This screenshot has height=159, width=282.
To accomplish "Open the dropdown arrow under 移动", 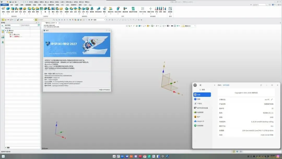I will click(x=157, y=14).
